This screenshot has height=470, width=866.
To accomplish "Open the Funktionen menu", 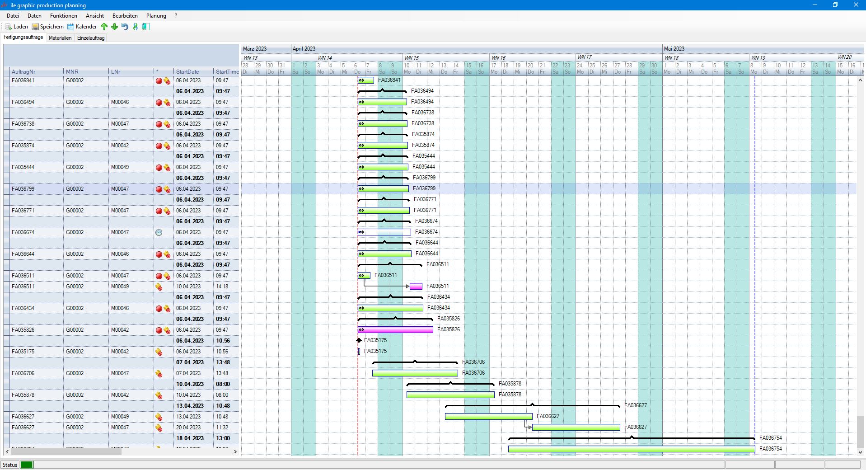I will pos(63,16).
